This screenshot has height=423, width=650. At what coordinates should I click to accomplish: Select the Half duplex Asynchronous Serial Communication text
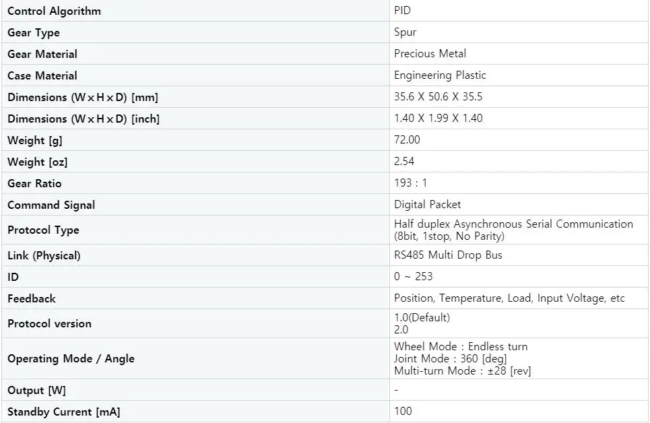[514, 224]
